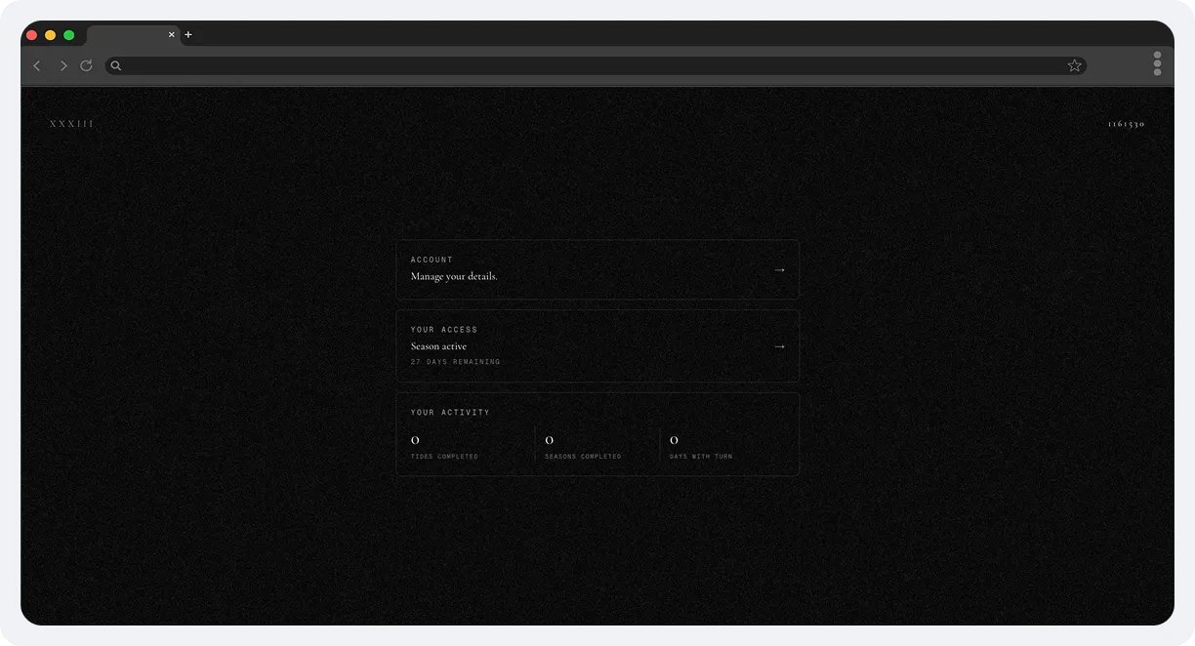Click the red close window button

(31, 35)
